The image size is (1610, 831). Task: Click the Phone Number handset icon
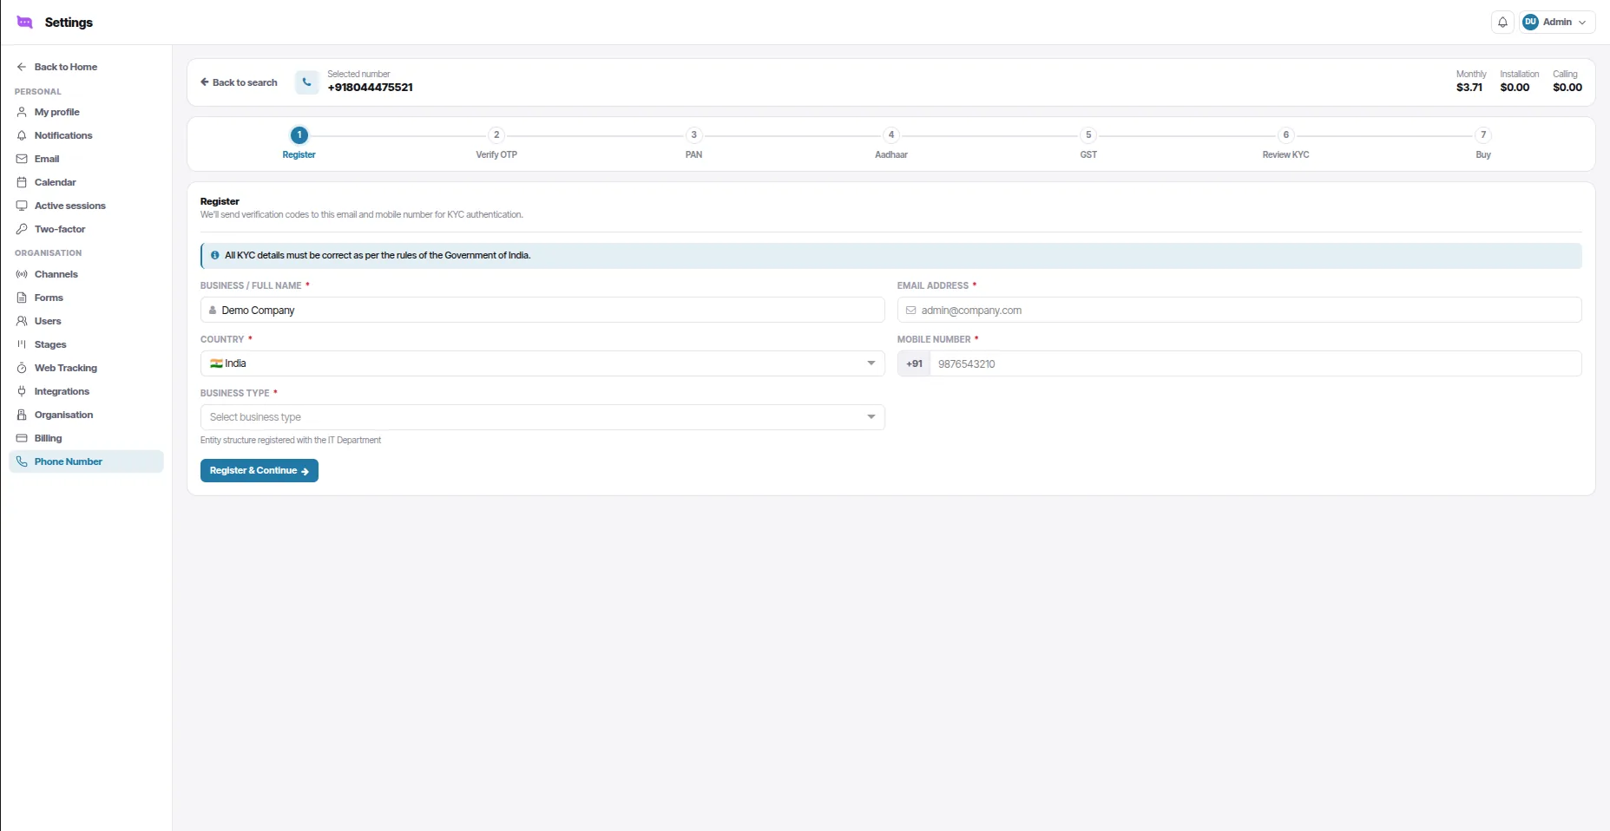tap(22, 461)
